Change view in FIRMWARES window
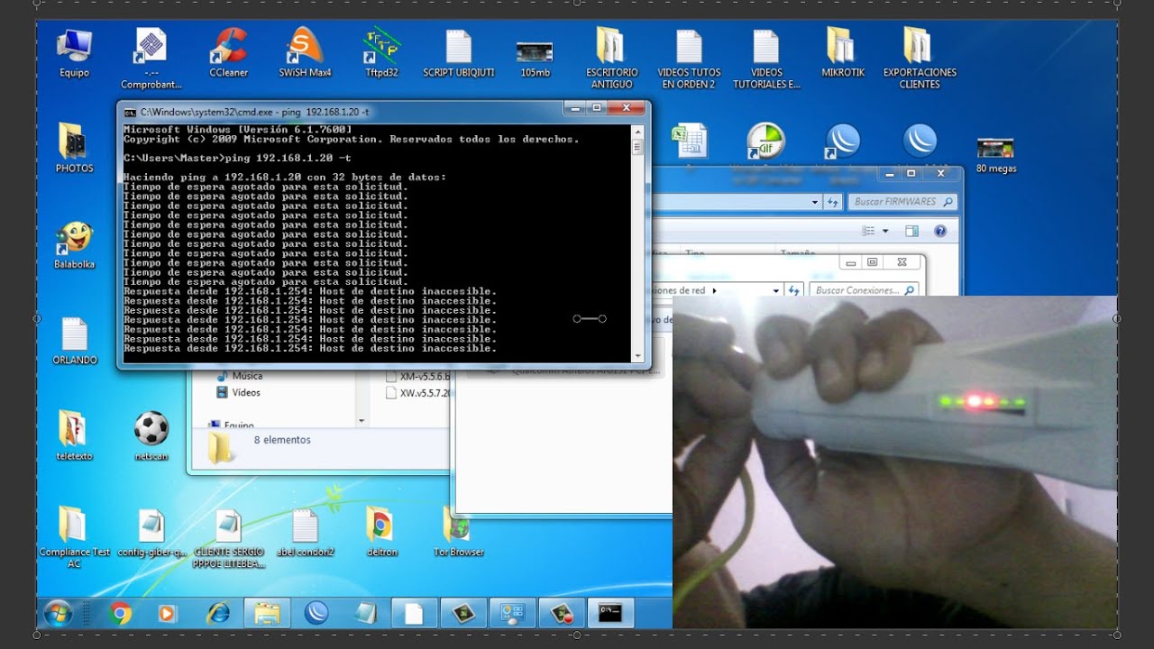The height and width of the screenshot is (649, 1154). tap(868, 231)
